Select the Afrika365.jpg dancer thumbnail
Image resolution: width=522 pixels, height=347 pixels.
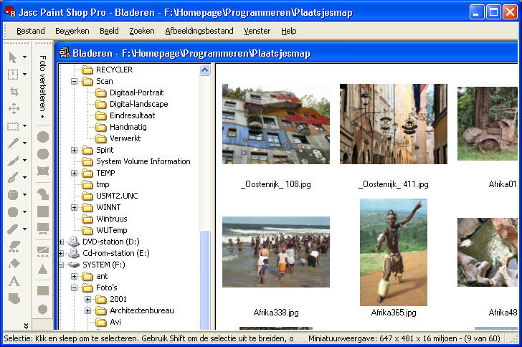pyautogui.click(x=394, y=252)
